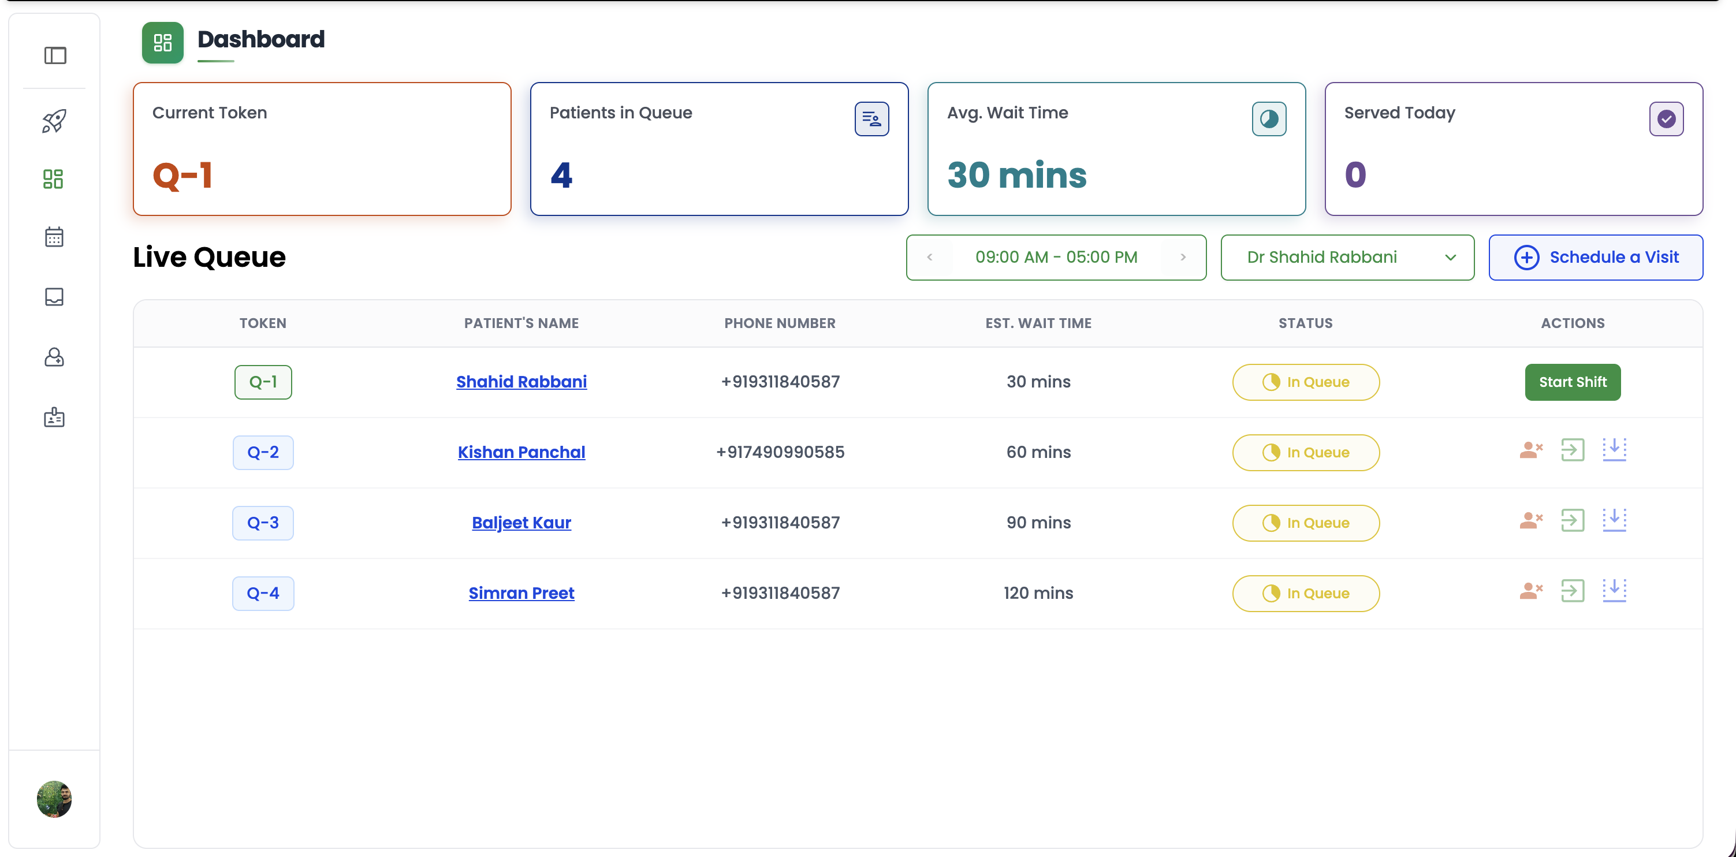Open Shahid Rabbani patient link
The image size is (1736, 857).
[521, 382]
